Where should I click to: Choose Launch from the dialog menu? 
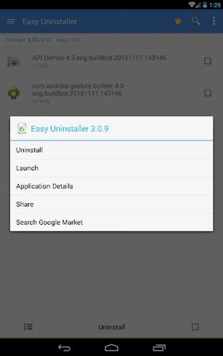pyautogui.click(x=111, y=168)
